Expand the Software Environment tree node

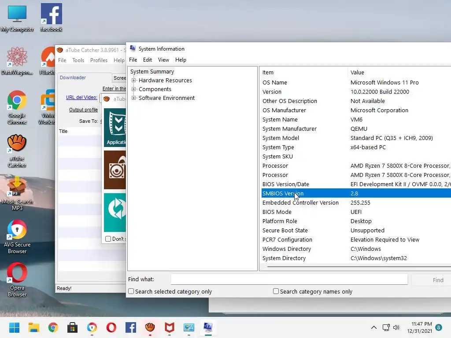[133, 98]
